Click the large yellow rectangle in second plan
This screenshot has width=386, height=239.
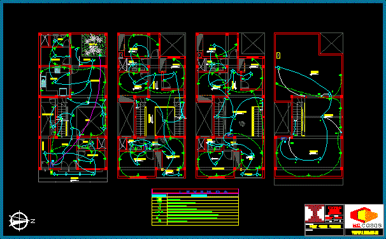165,121
